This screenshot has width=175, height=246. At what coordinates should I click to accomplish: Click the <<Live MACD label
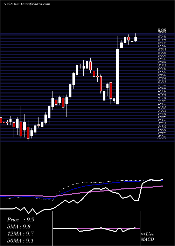click(147, 237)
